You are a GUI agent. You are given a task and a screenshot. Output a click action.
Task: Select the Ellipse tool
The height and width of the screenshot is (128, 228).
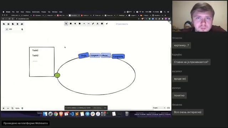pos(80,23)
